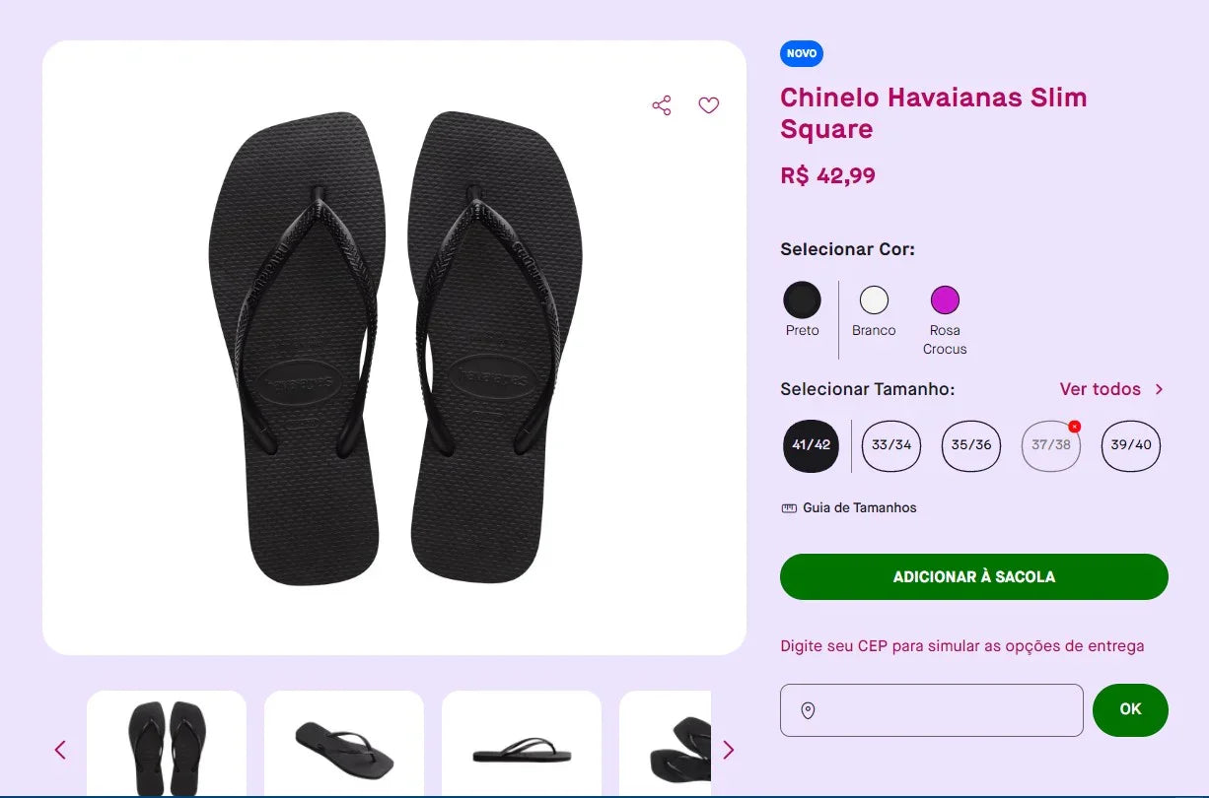Viewport: 1209px width, 798px height.
Task: Click the share icon on the product image
Action: (x=661, y=104)
